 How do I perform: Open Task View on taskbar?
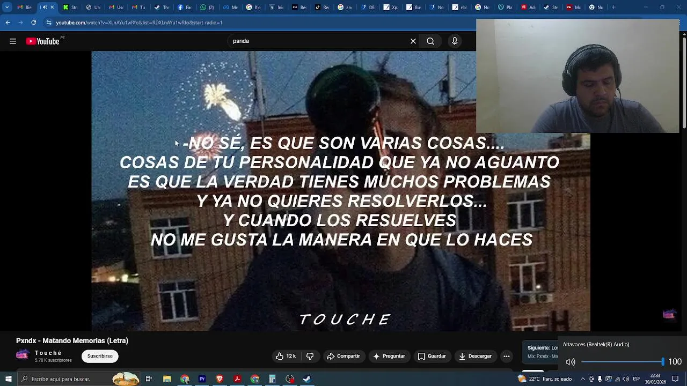(x=149, y=379)
